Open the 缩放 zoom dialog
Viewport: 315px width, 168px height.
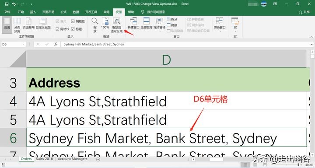[95, 25]
